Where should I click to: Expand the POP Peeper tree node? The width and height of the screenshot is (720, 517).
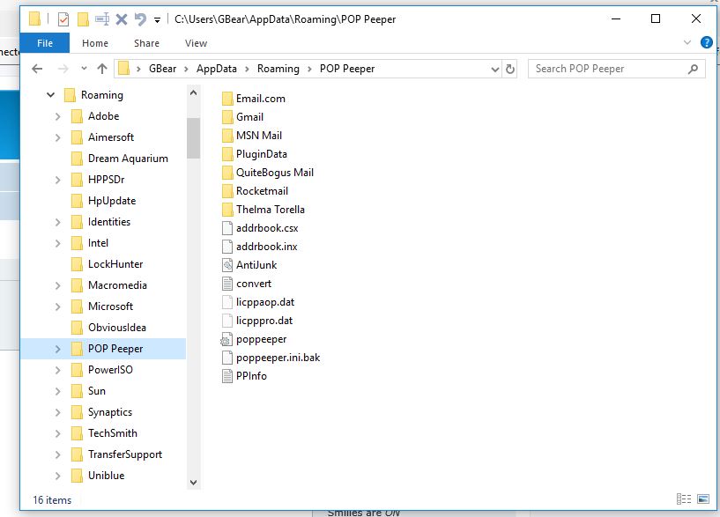[58, 349]
